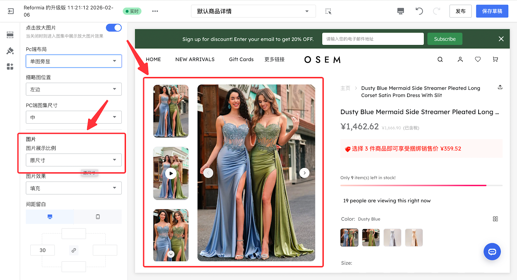Click the undo arrow icon
Image resolution: width=517 pixels, height=280 pixels.
point(419,11)
